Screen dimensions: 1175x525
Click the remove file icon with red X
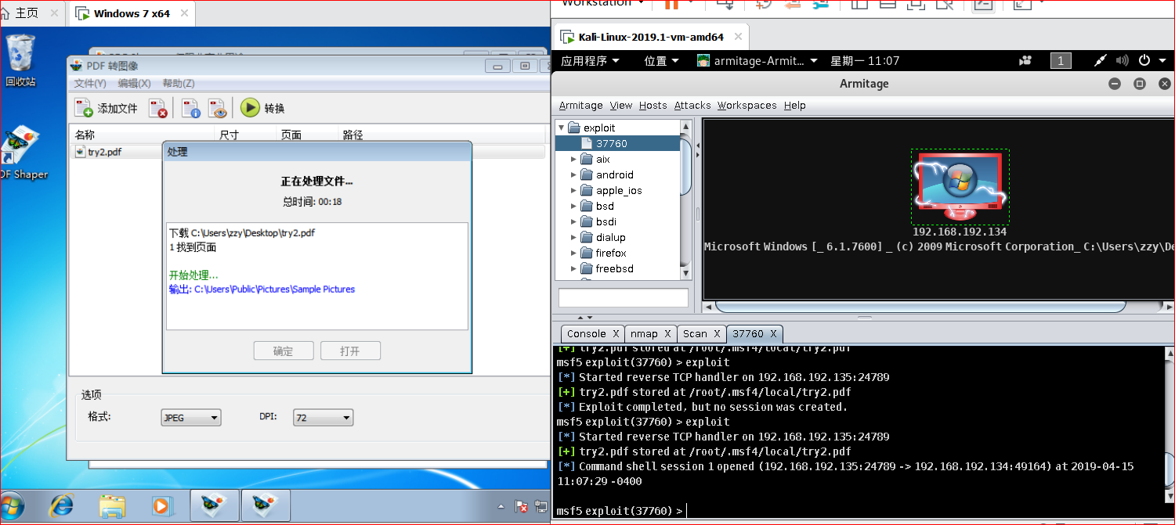pyautogui.click(x=158, y=108)
